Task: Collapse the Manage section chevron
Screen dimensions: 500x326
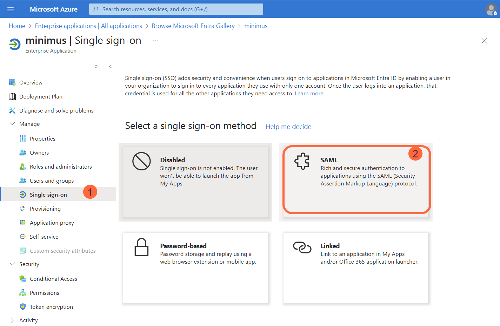Action: (12, 124)
